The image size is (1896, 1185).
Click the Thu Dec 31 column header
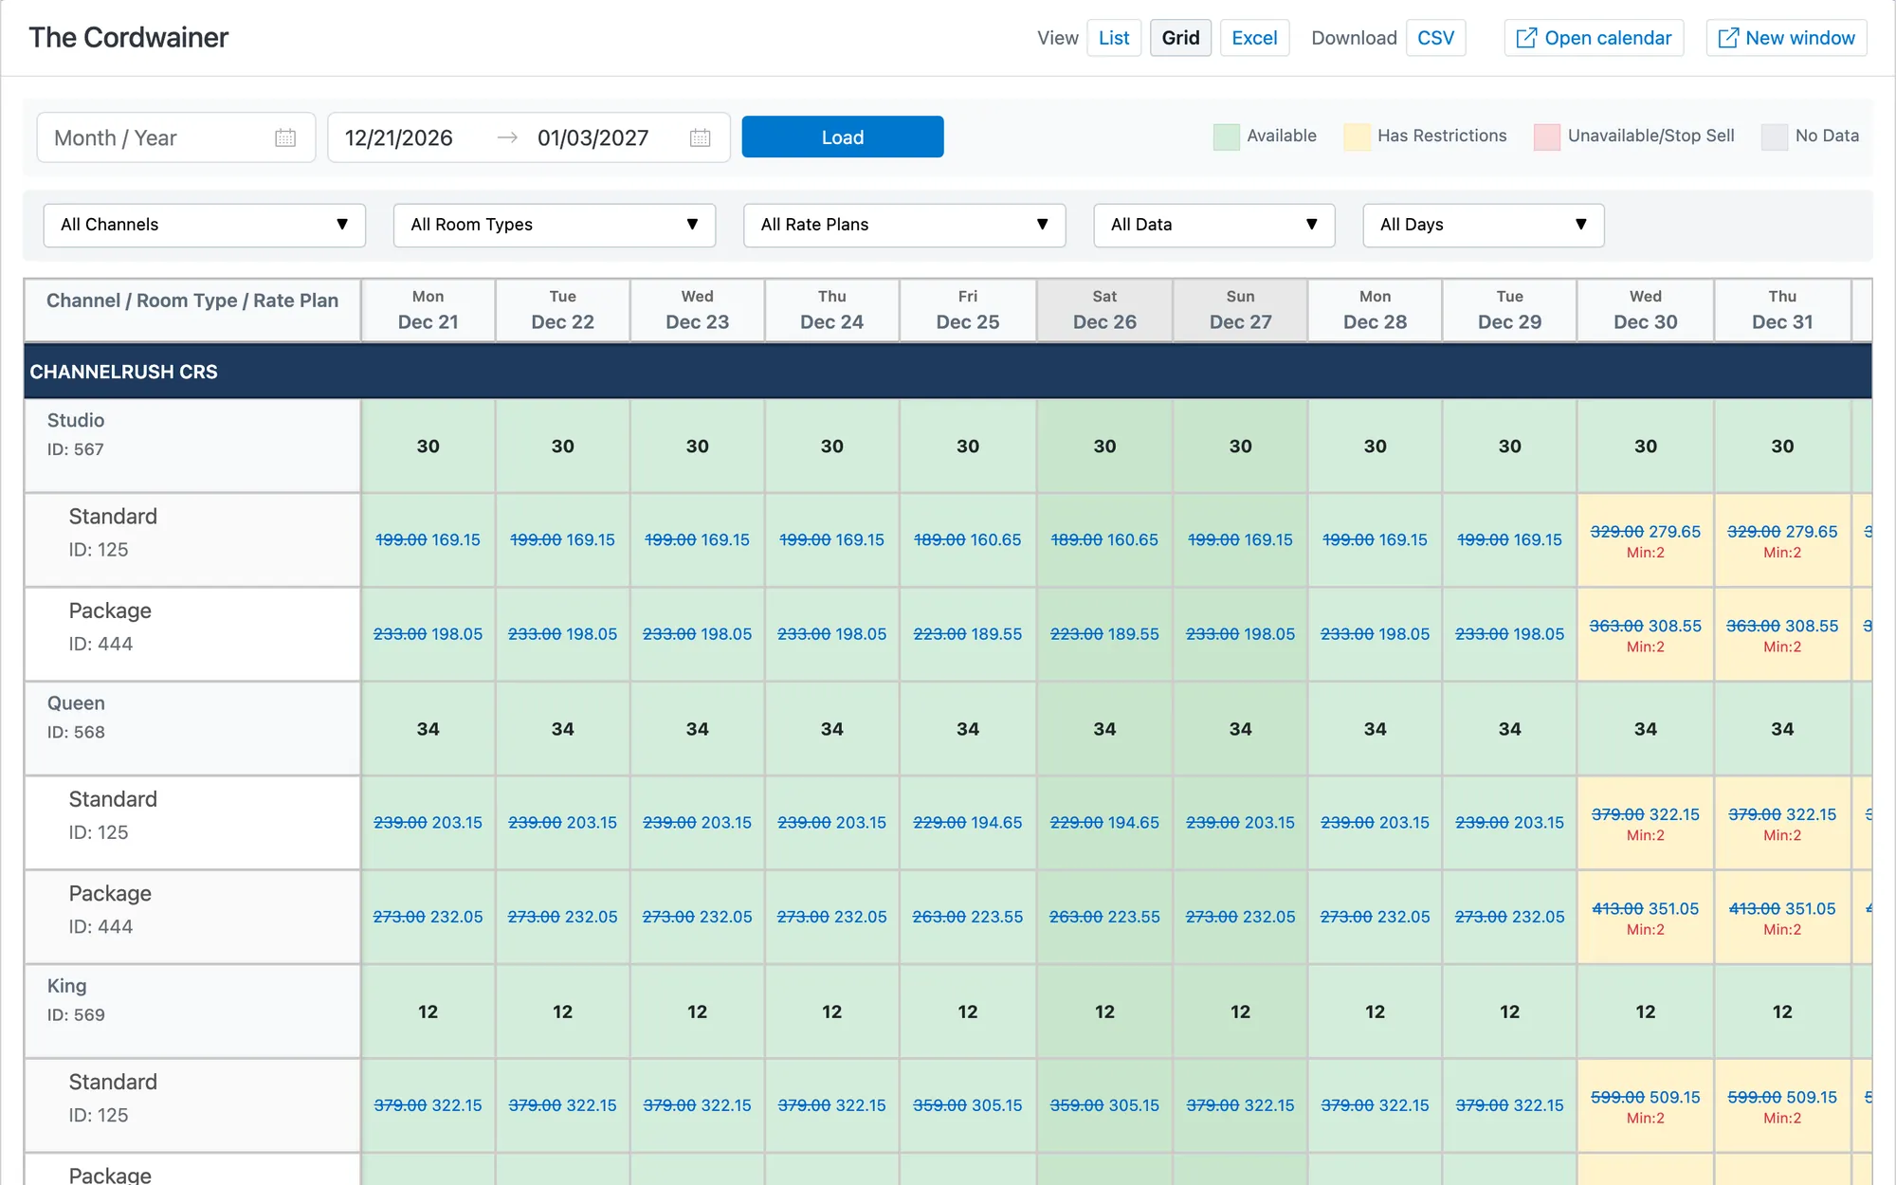tap(1782, 310)
